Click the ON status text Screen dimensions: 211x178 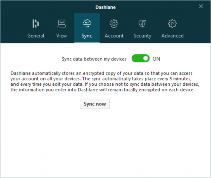coord(156,59)
